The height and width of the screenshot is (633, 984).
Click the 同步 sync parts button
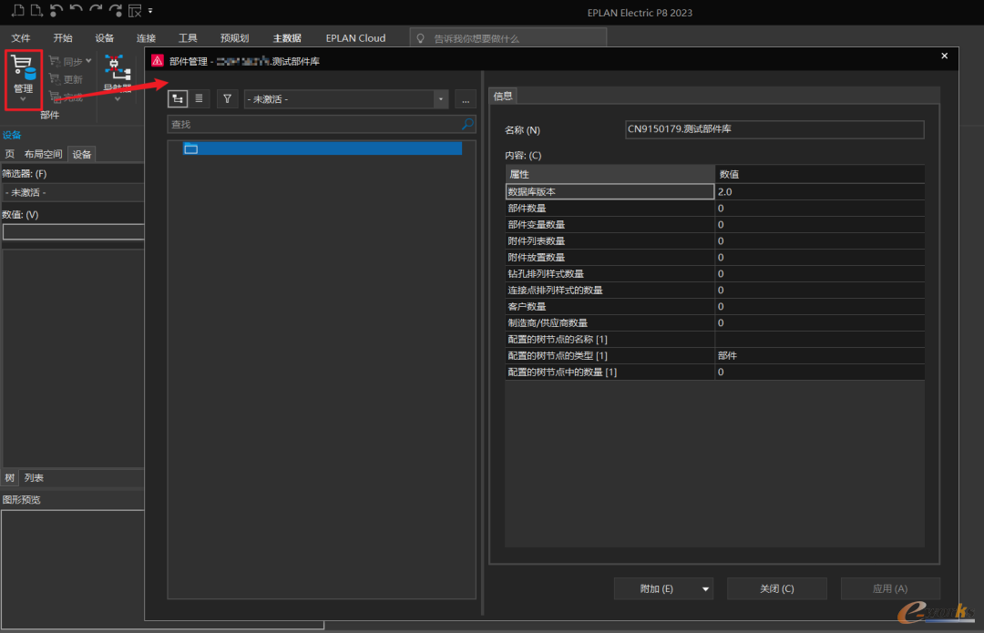[70, 62]
